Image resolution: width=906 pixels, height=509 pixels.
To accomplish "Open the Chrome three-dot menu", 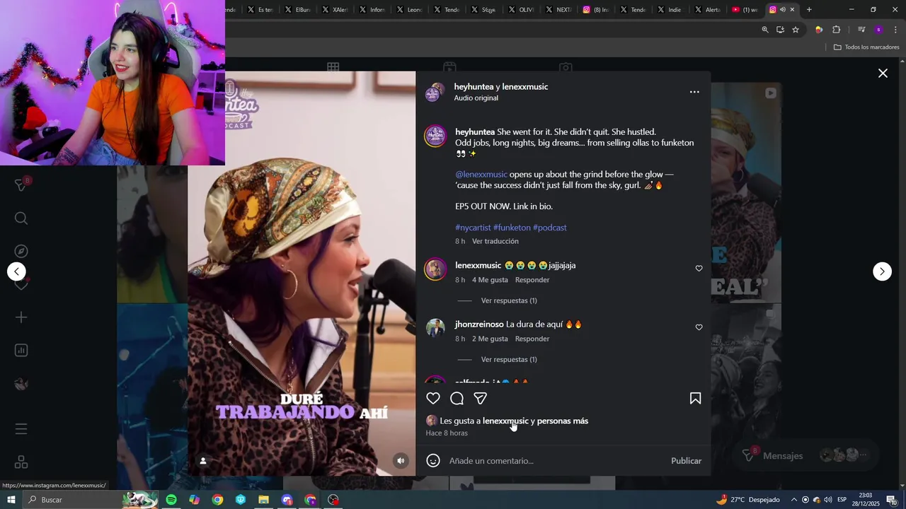I will (895, 30).
